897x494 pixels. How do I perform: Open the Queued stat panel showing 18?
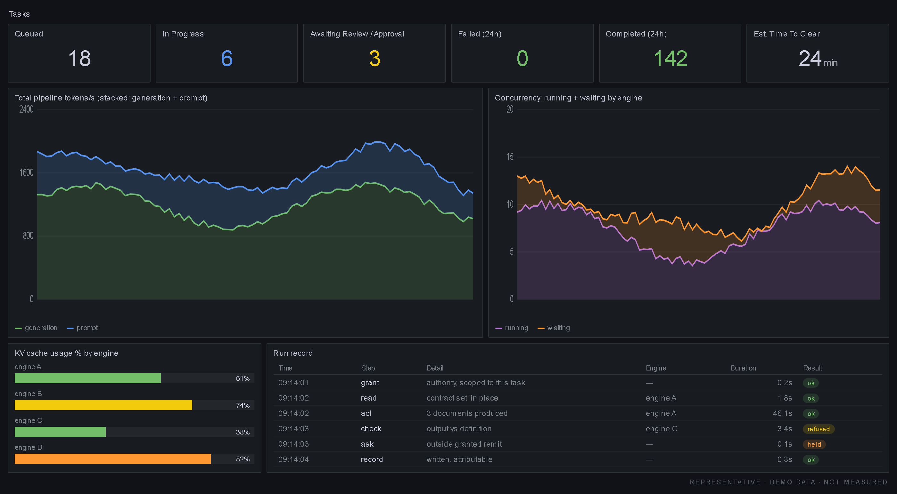(79, 53)
